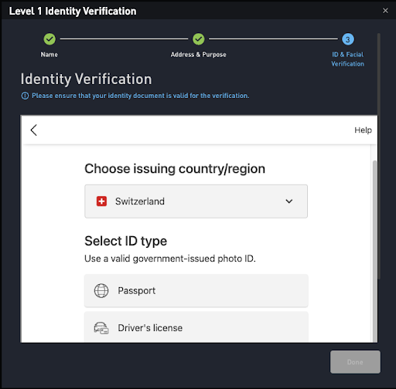The width and height of the screenshot is (396, 389).
Task: Click the step 3 circle icon
Action: coord(348,39)
